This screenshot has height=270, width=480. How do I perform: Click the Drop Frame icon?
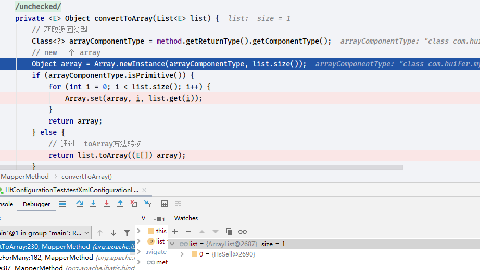click(x=134, y=204)
